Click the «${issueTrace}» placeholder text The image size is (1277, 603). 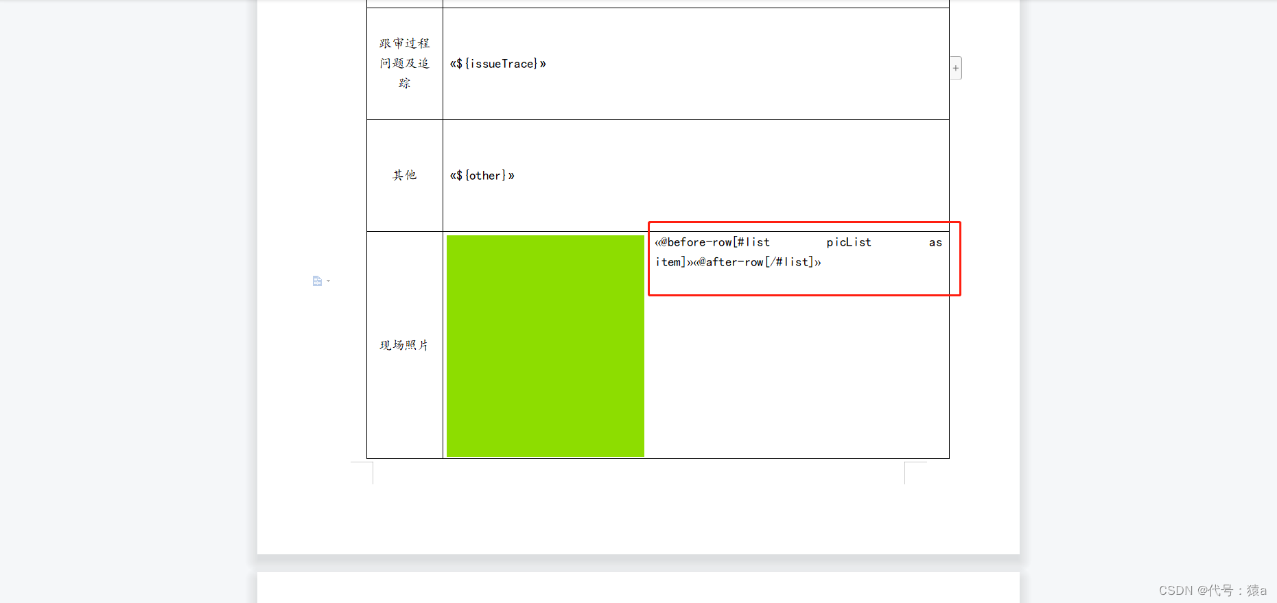(498, 64)
